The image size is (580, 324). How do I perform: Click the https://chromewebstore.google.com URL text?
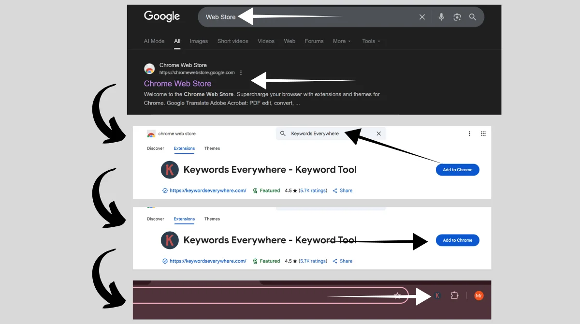coord(197,73)
